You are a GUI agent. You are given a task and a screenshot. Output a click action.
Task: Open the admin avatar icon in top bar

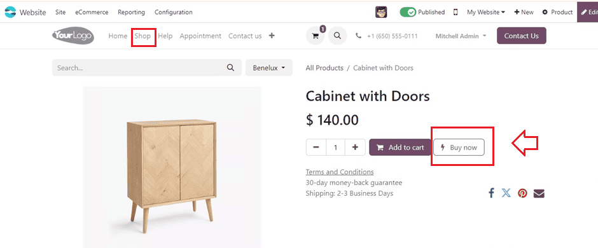click(381, 12)
